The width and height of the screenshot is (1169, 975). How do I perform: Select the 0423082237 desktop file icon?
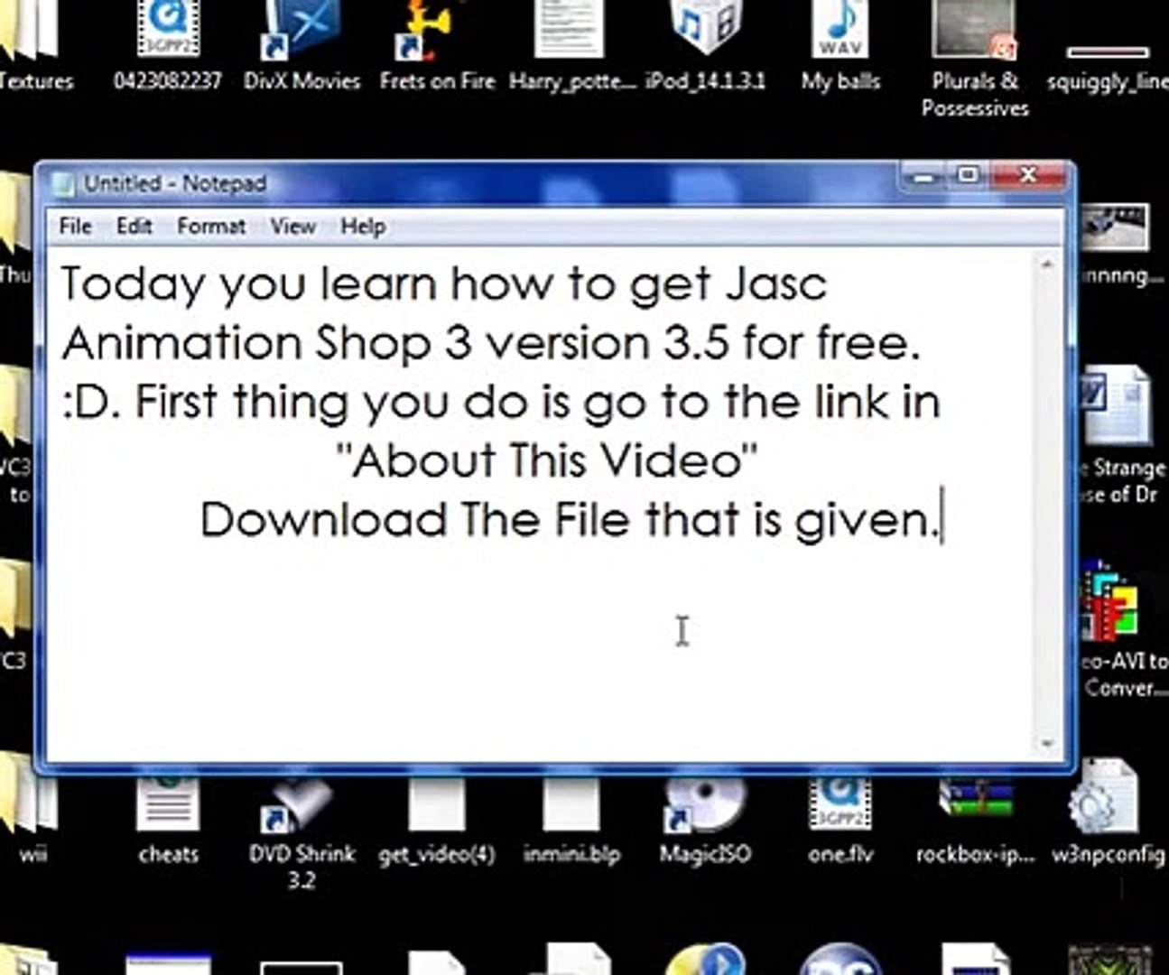168,47
